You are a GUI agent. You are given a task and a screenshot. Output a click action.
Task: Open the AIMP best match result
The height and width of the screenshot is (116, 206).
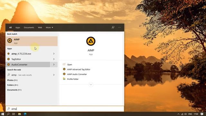pos(32,41)
